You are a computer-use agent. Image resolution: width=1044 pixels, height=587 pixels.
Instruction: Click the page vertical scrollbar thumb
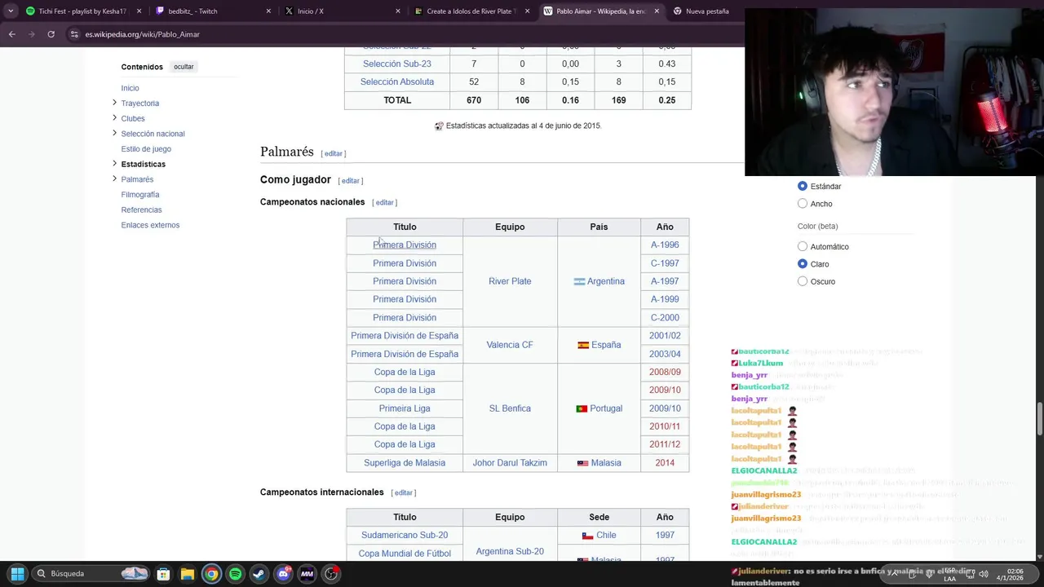click(x=1040, y=420)
